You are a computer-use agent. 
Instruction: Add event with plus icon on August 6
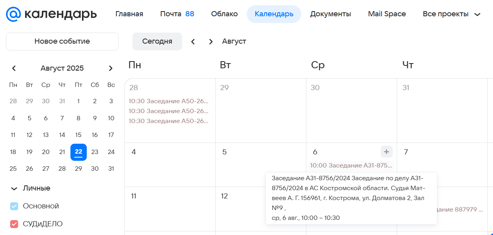coord(386,152)
